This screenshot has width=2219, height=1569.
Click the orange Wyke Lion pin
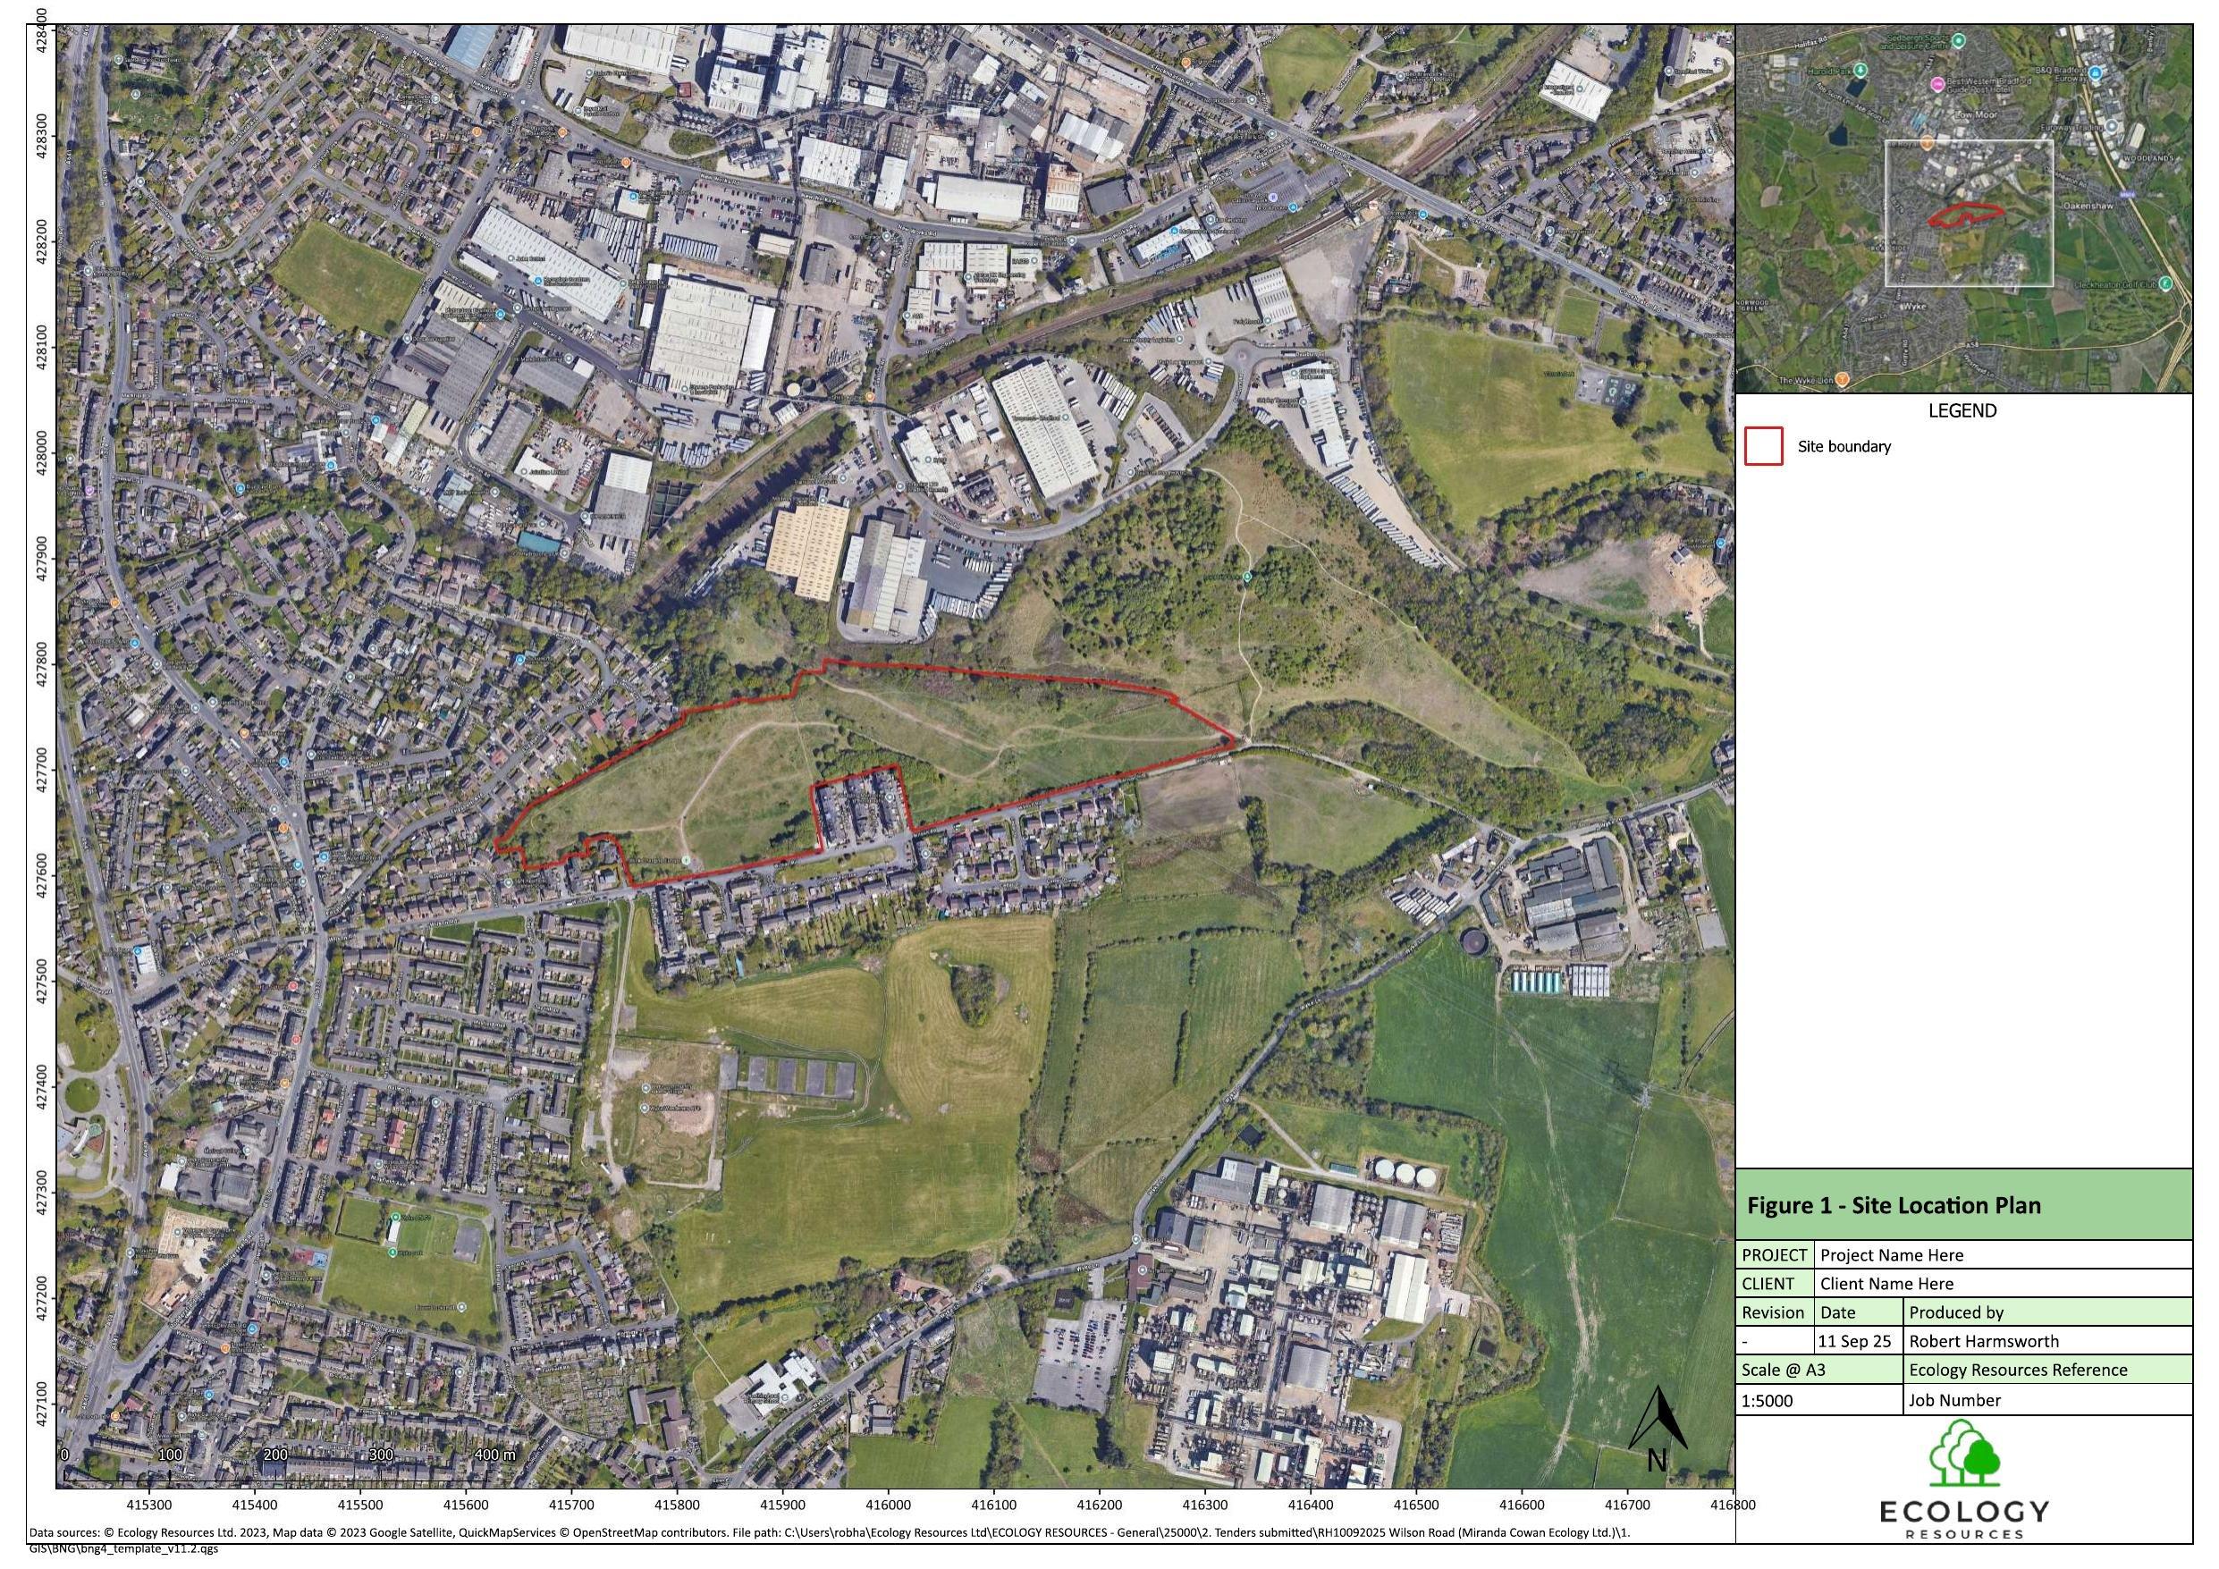tap(1842, 380)
